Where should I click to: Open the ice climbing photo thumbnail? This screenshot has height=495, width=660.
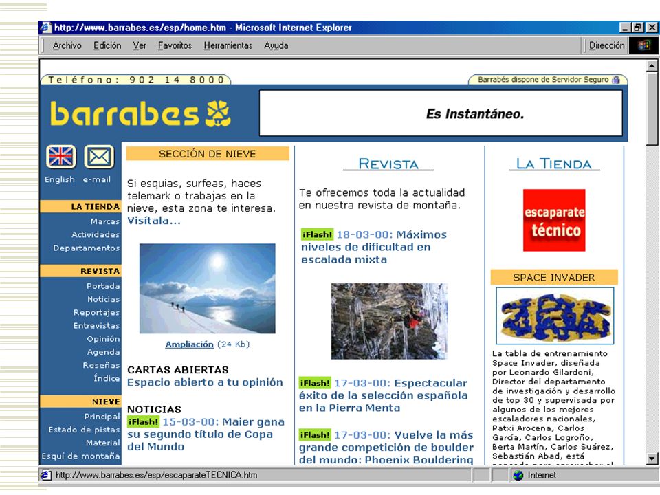click(x=389, y=321)
